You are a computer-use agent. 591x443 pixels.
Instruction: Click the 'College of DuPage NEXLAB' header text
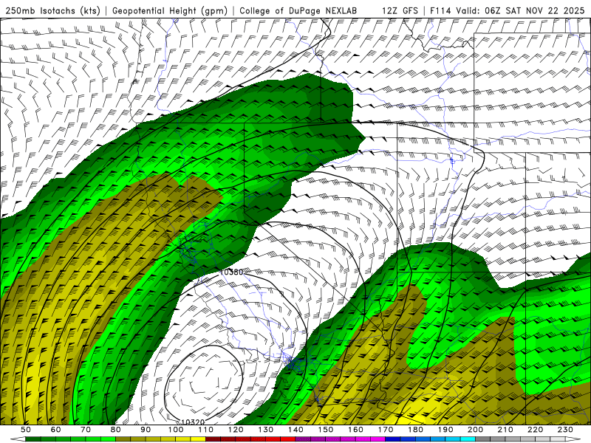[x=298, y=10]
